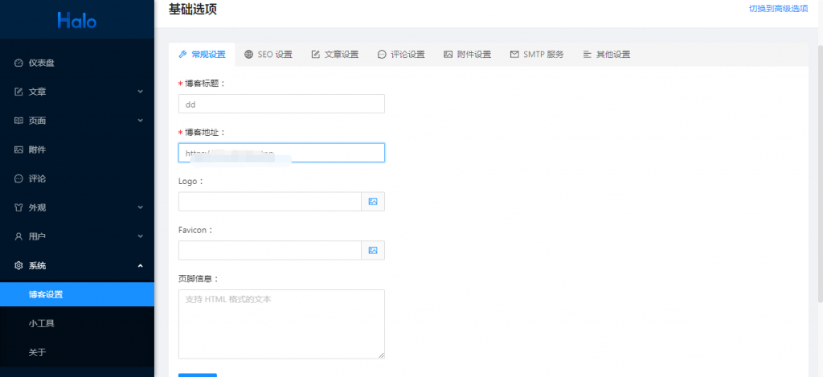Screen dimensions: 823x377
Task: Select the 常规设置 tab
Action: (202, 54)
